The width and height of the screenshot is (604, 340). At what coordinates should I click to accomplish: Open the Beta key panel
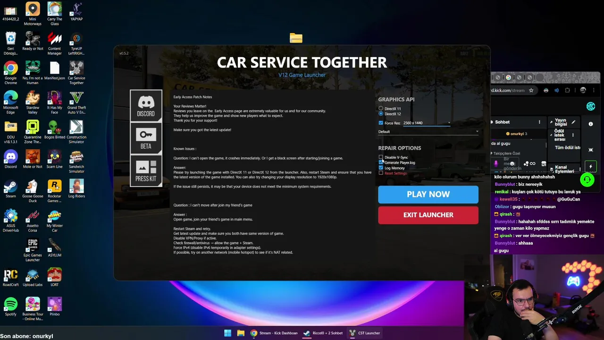(146, 138)
